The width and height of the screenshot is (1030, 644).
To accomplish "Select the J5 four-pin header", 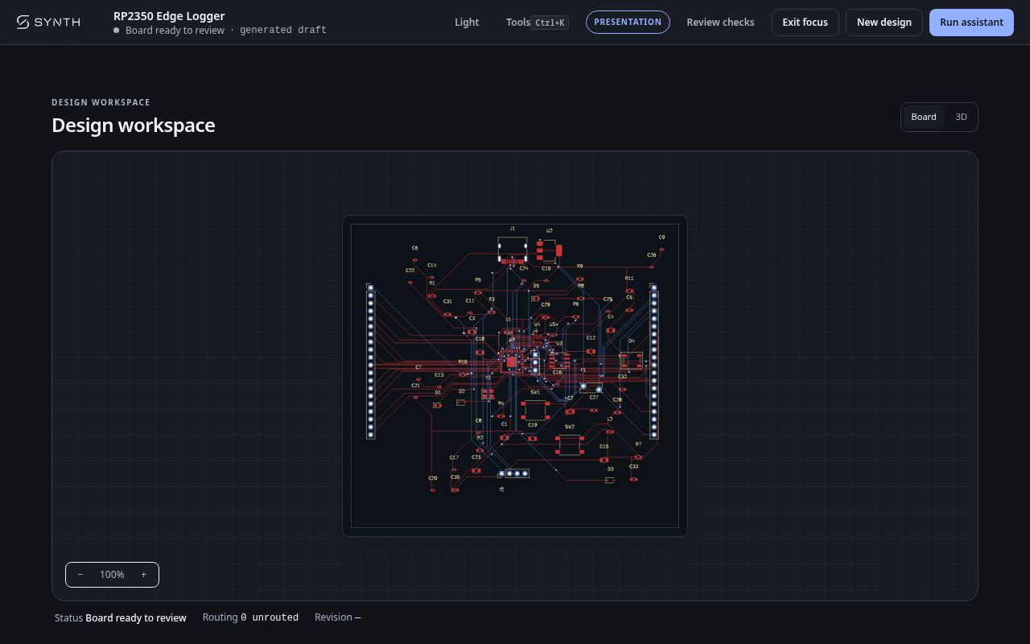I will (x=513, y=473).
